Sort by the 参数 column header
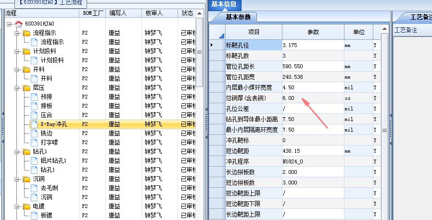 tap(313, 32)
